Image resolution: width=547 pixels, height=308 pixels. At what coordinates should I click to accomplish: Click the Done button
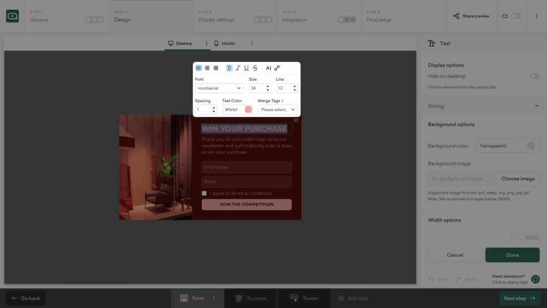click(x=512, y=255)
